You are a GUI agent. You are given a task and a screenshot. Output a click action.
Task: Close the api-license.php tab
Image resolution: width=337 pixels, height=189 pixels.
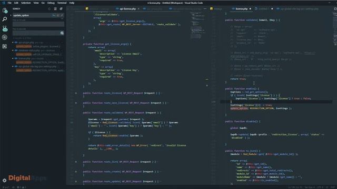pyautogui.click(x=138, y=9)
